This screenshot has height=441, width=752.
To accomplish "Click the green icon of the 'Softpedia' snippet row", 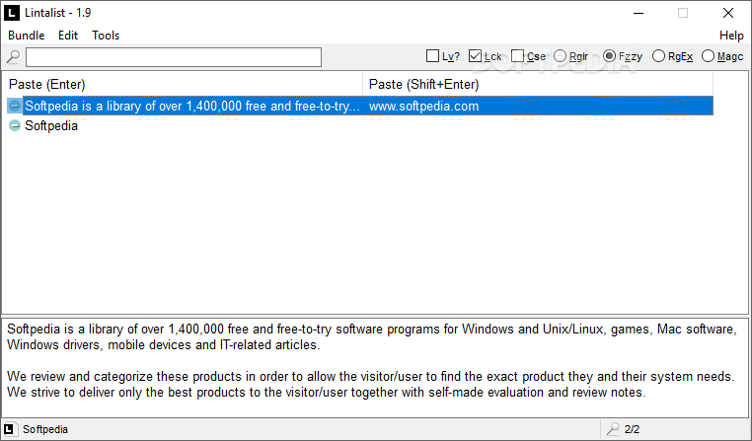I will click(x=15, y=125).
